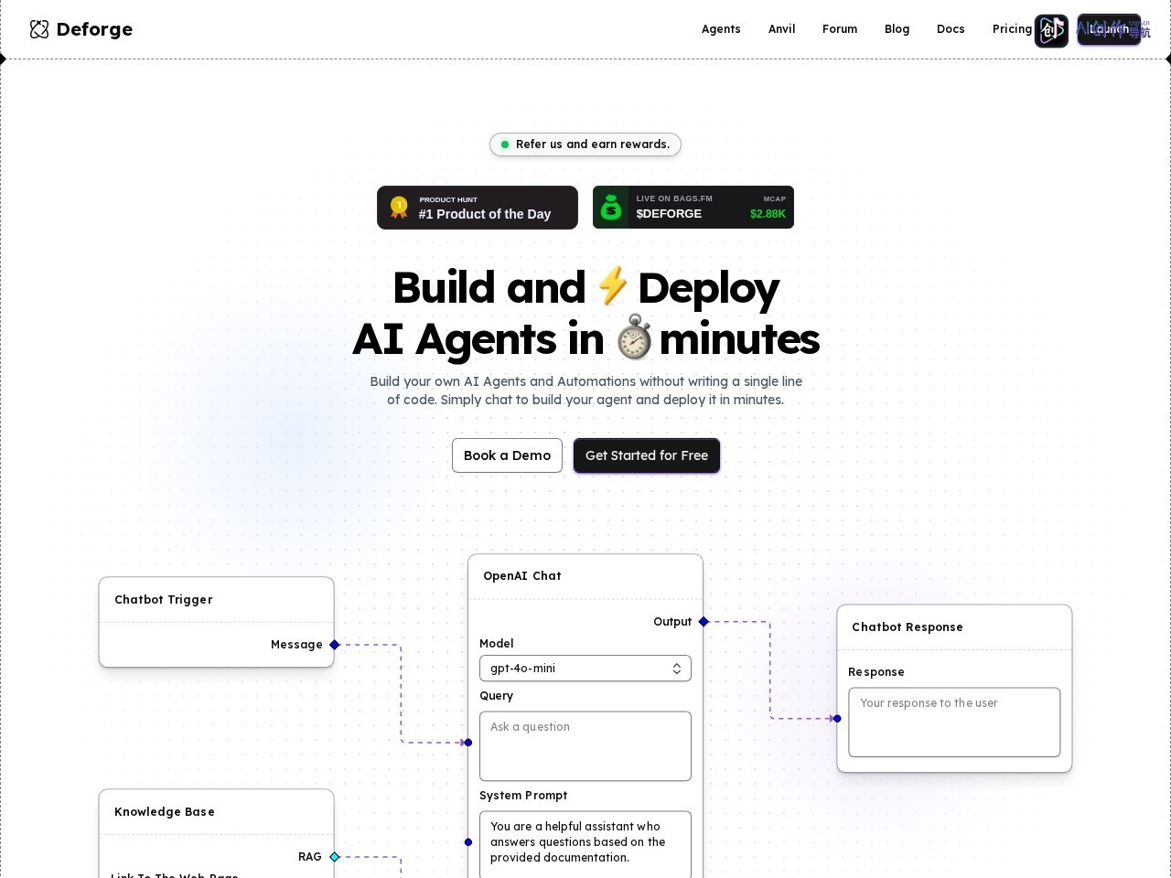Screen dimensions: 1171x878
Task: Click the 'Build and Deploy' headline line
Action: [x=585, y=287]
